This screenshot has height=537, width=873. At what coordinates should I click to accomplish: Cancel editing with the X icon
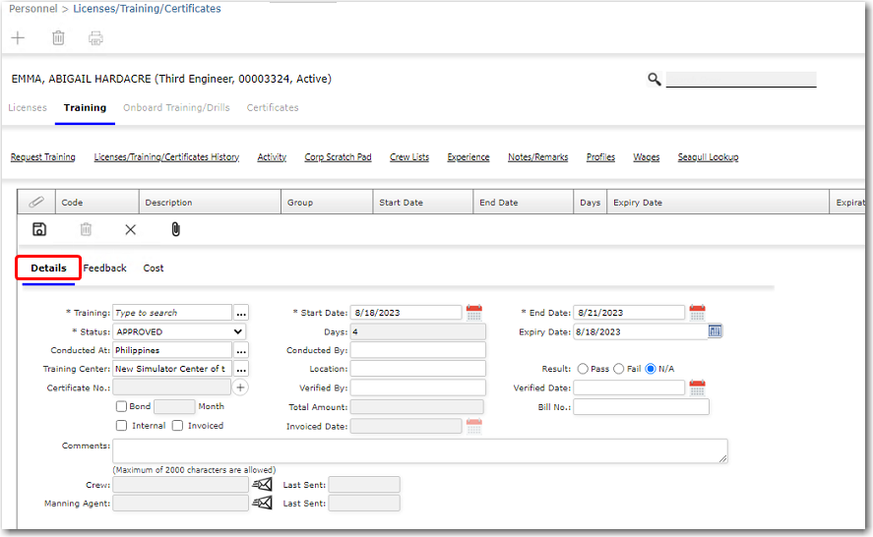130,229
